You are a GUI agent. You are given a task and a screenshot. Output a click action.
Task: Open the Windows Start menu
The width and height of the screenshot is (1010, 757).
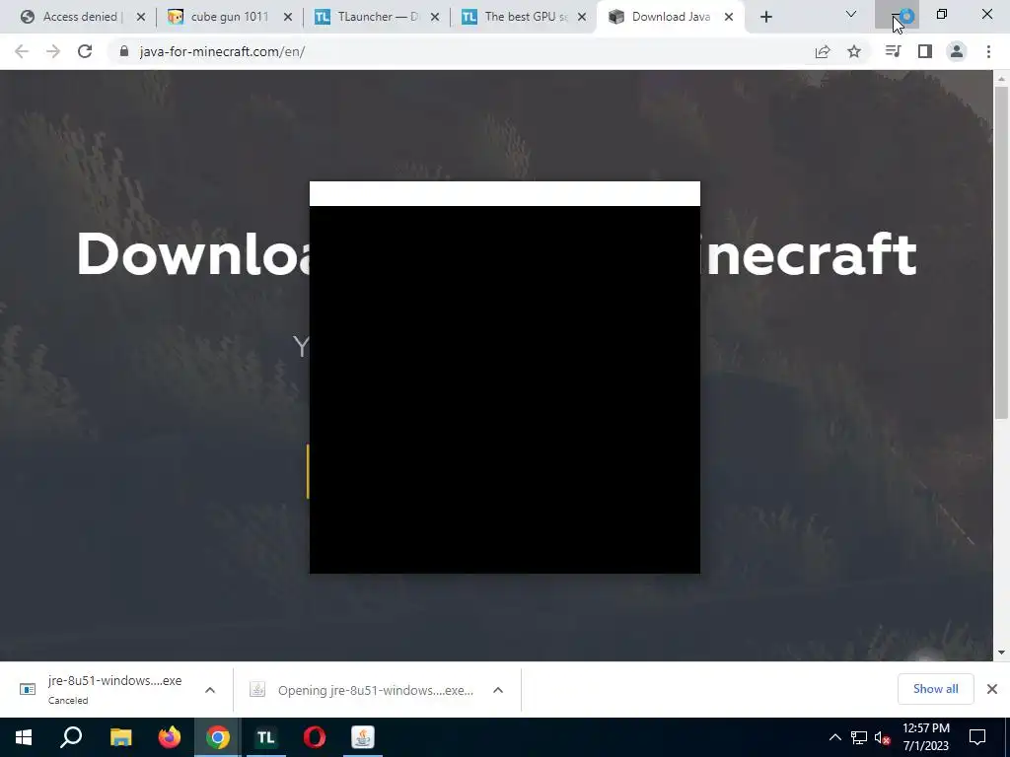(x=24, y=737)
